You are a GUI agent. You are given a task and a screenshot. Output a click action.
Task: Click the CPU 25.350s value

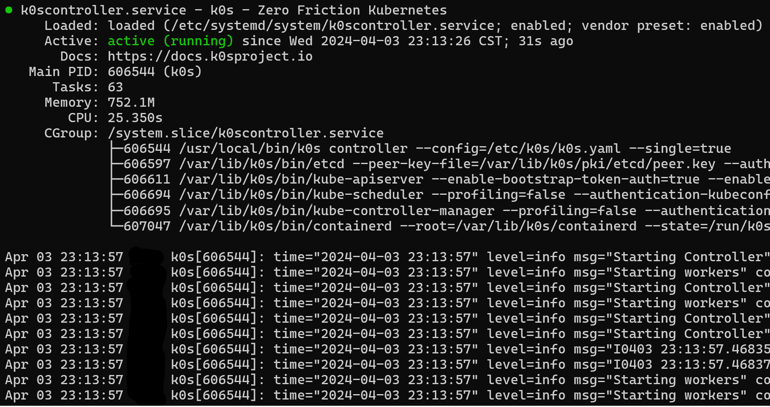tap(135, 118)
